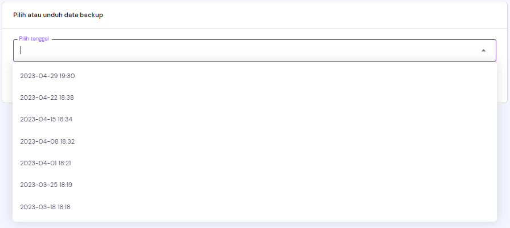510x228 pixels.
Task: Select 2023-04-08 18:32 from the list
Action: pyautogui.click(x=47, y=141)
